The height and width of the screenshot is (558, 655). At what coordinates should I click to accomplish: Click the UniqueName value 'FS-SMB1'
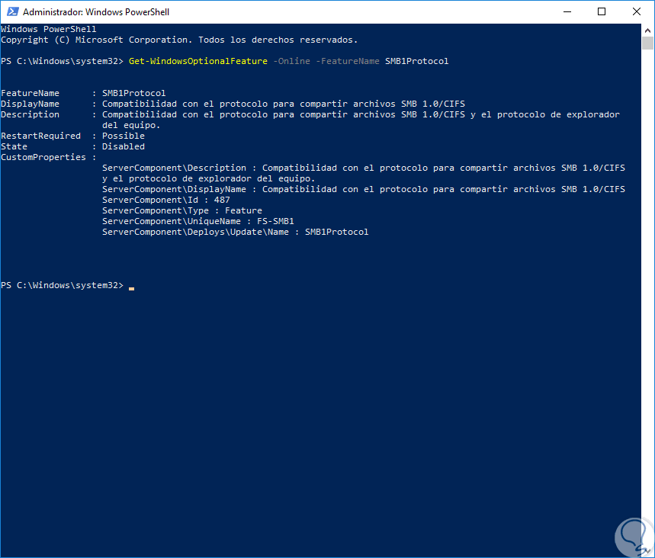coord(275,221)
